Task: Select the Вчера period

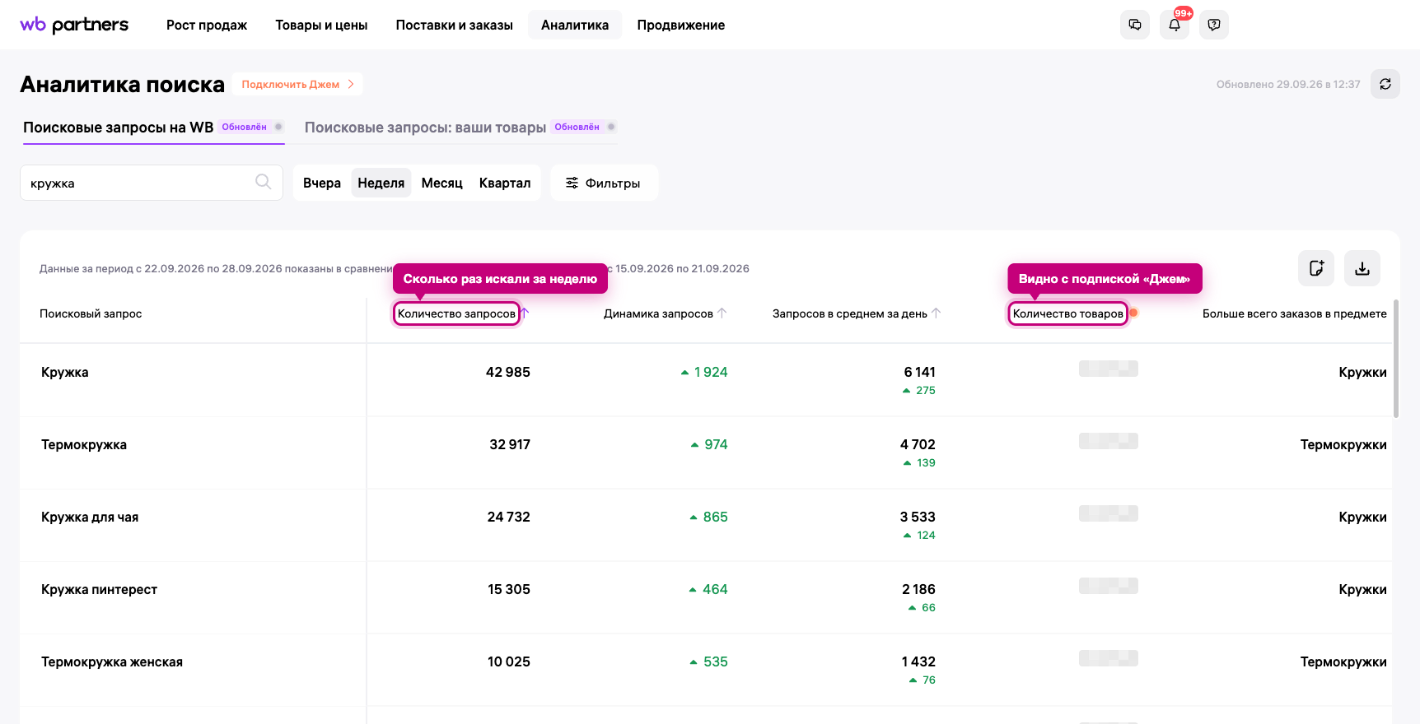Action: click(322, 183)
